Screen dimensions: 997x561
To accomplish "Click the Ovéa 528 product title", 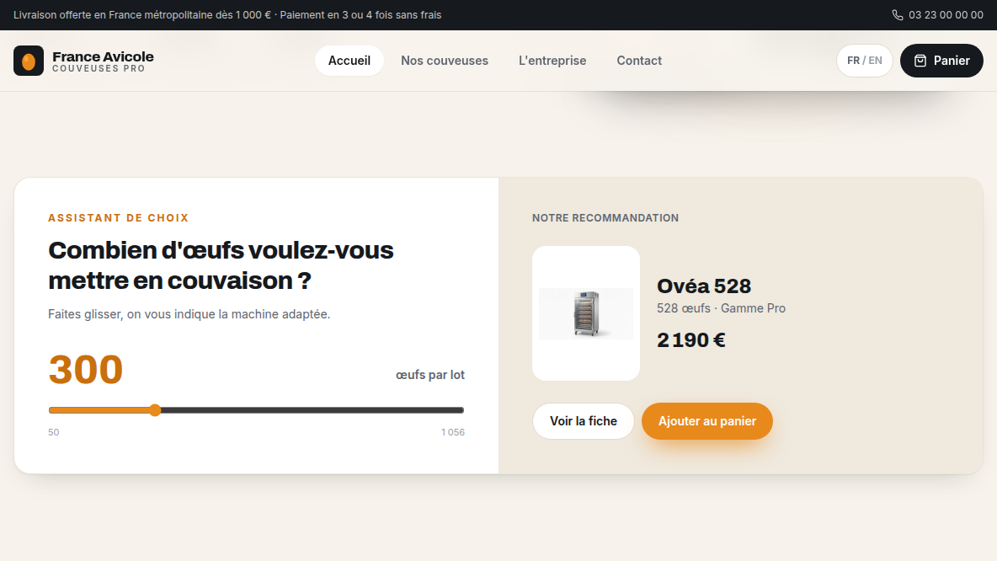I will 704,286.
